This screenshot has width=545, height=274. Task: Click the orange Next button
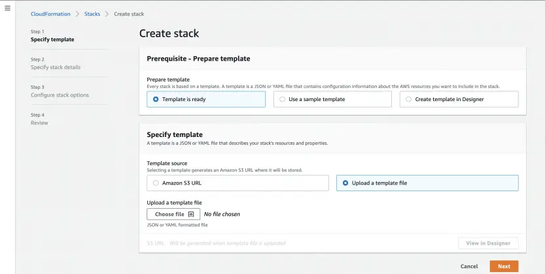point(504,266)
